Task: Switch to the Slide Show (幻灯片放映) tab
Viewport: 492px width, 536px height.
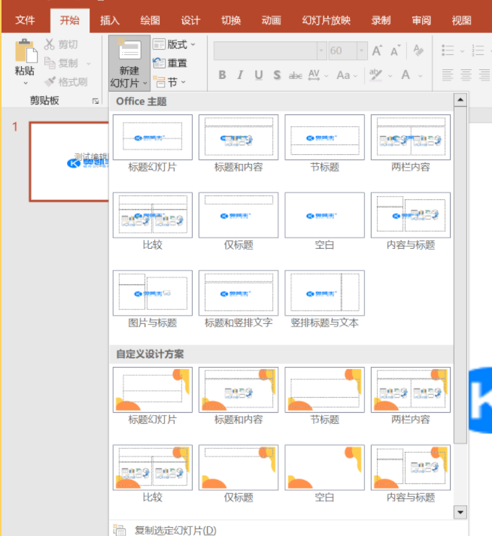Action: click(326, 20)
